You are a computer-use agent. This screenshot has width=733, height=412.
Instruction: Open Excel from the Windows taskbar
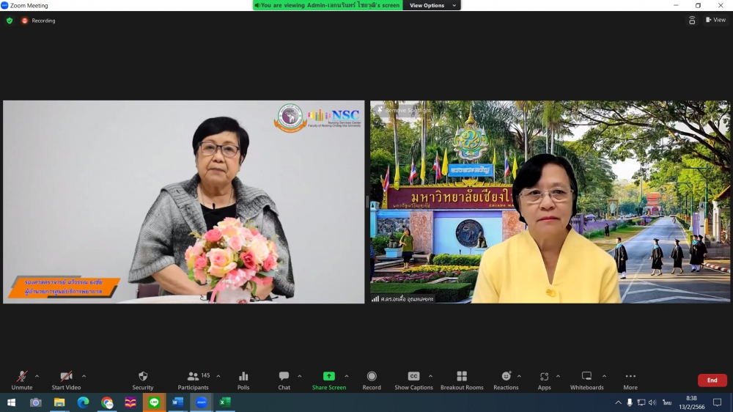(225, 402)
